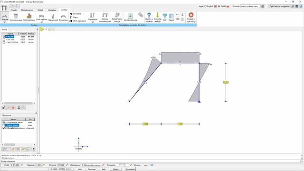Open the Narzędzia tab
This screenshot has height=171, width=304.
tap(52, 10)
